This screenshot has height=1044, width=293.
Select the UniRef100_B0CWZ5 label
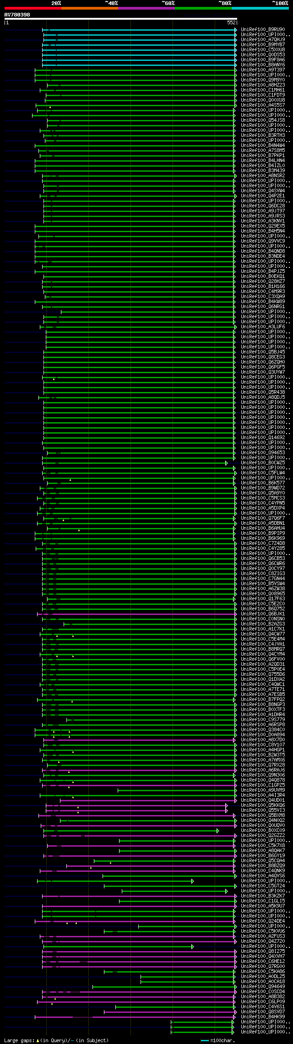point(263,463)
